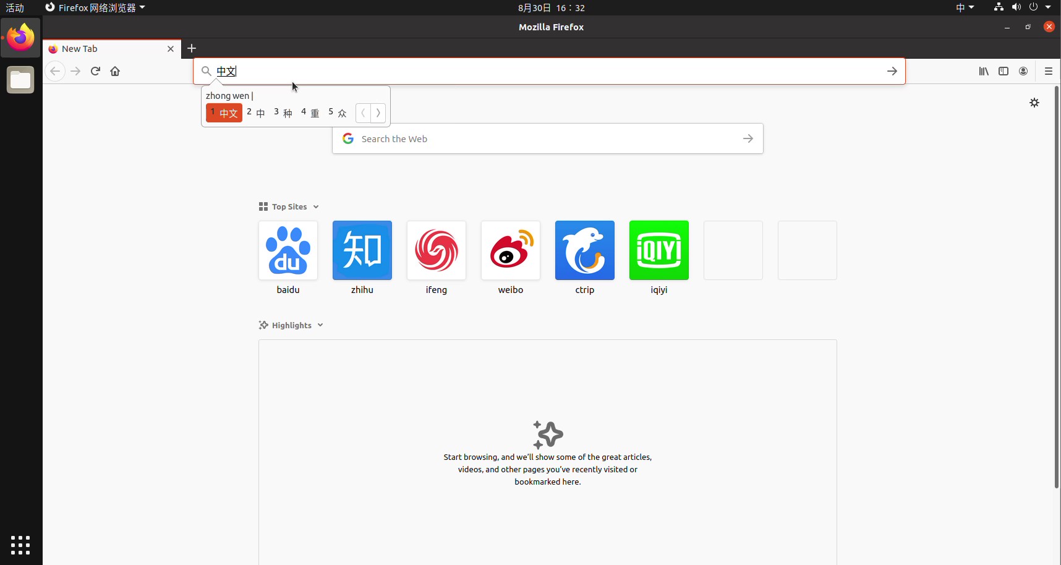Focus the Search the Web field

(x=547, y=138)
